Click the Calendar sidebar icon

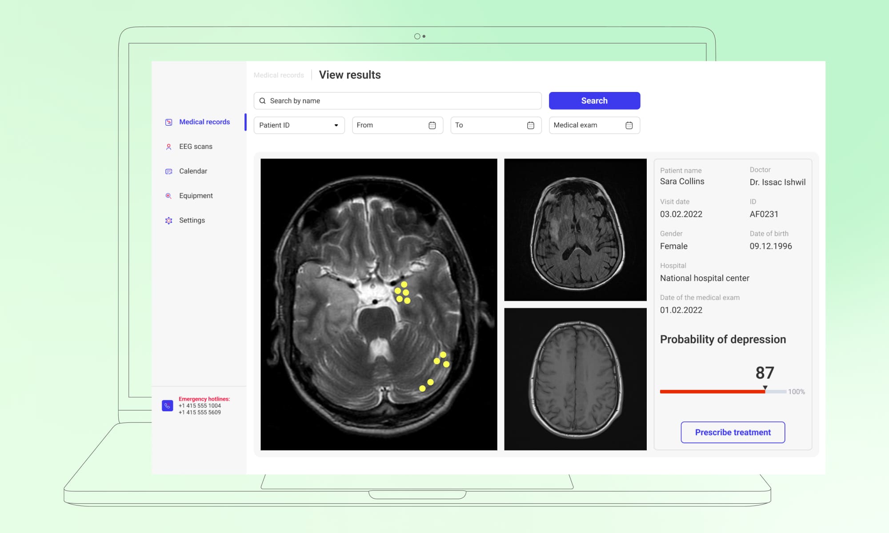coord(168,171)
